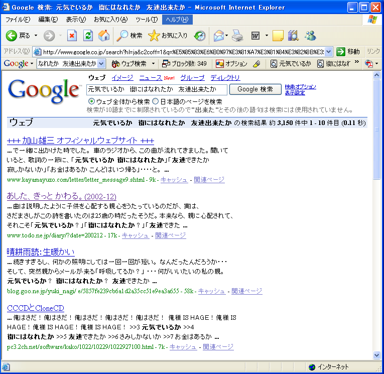Click the Google toolbar web search button
Viewport: 384px width, 374px height.
[129, 64]
